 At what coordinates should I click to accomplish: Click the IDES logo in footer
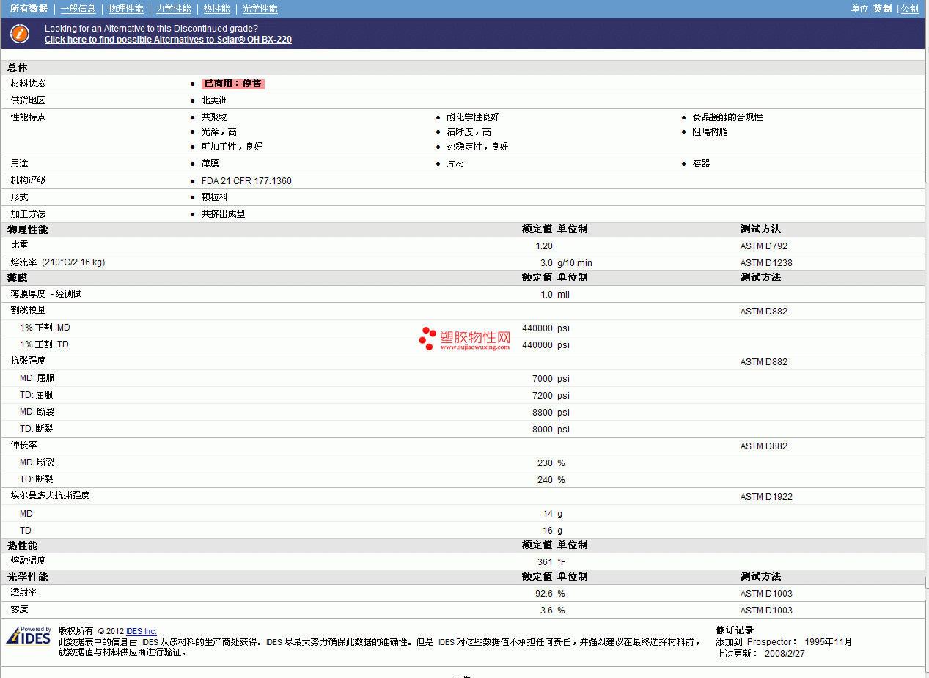click(29, 635)
